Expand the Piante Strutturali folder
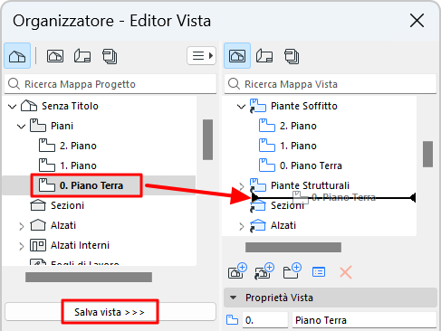The image size is (441, 331). pos(241,186)
